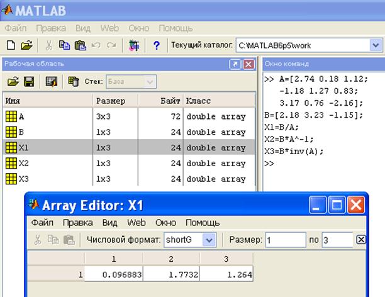Open the Стек (stack) dropdown
This screenshot has height=297, width=385.
tap(150, 82)
